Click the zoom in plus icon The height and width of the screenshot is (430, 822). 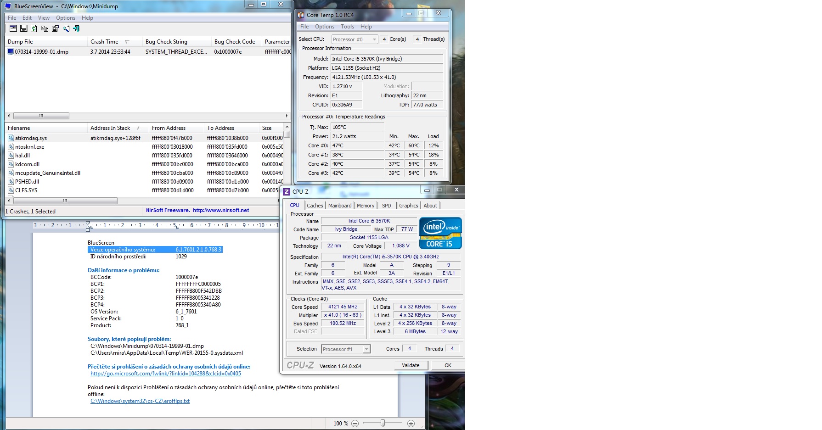[x=411, y=424]
